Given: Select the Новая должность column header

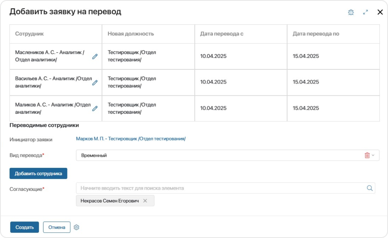Looking at the screenshot, I should pos(130,33).
